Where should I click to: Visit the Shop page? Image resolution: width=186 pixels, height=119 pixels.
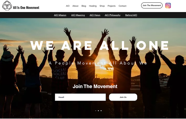[x=102, y=6]
